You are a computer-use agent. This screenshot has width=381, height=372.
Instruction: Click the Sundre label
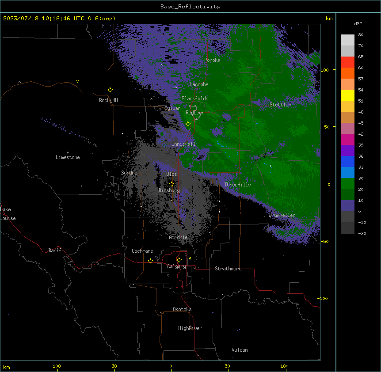pos(129,173)
